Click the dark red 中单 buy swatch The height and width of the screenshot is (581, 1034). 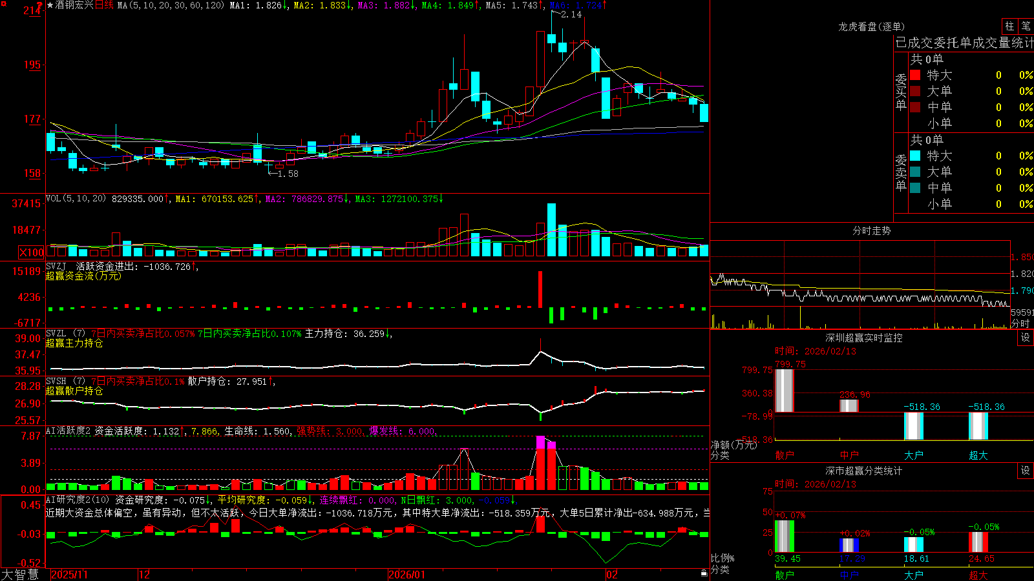pyautogui.click(x=915, y=107)
